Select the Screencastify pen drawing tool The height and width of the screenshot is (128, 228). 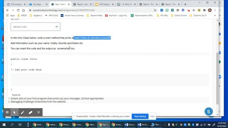pos(22,112)
